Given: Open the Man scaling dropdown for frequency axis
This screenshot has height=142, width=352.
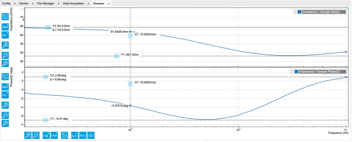Looking at the screenshot, I should [54, 135].
